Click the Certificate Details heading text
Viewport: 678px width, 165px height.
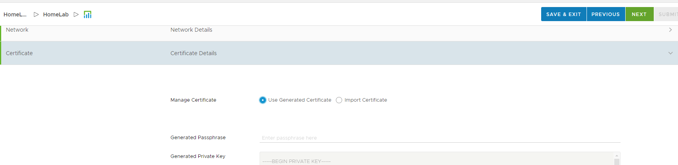[x=194, y=53]
